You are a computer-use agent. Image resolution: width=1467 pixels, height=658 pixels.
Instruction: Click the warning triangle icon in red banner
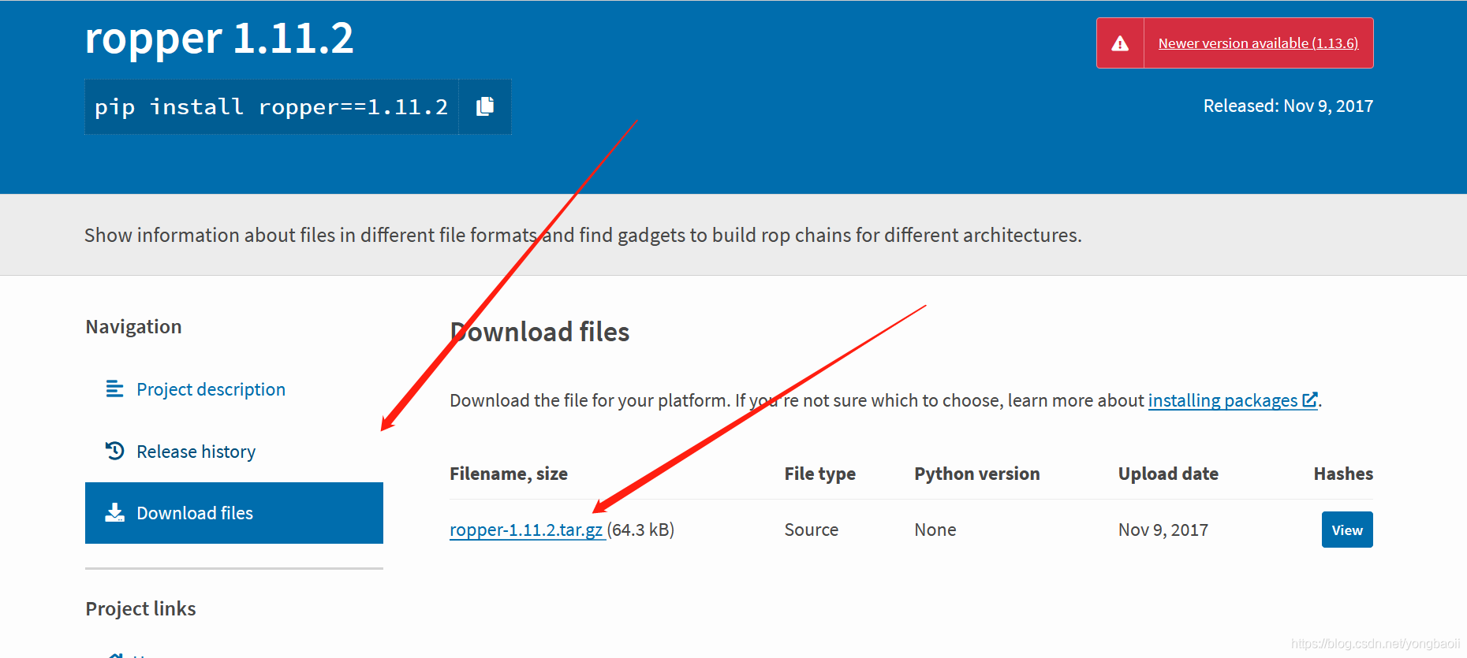pyautogui.click(x=1120, y=43)
